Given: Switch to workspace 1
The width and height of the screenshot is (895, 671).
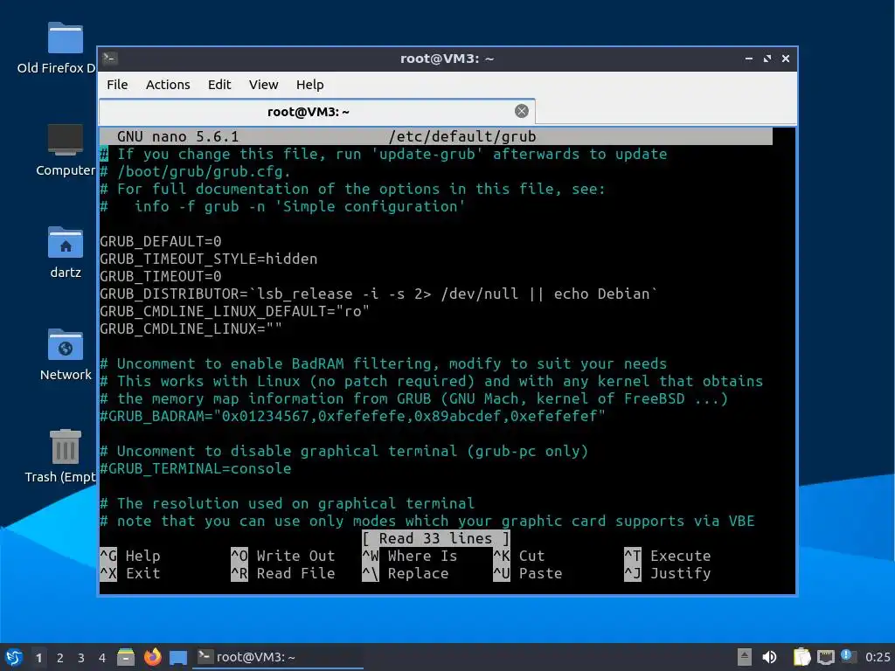Looking at the screenshot, I should [38, 658].
